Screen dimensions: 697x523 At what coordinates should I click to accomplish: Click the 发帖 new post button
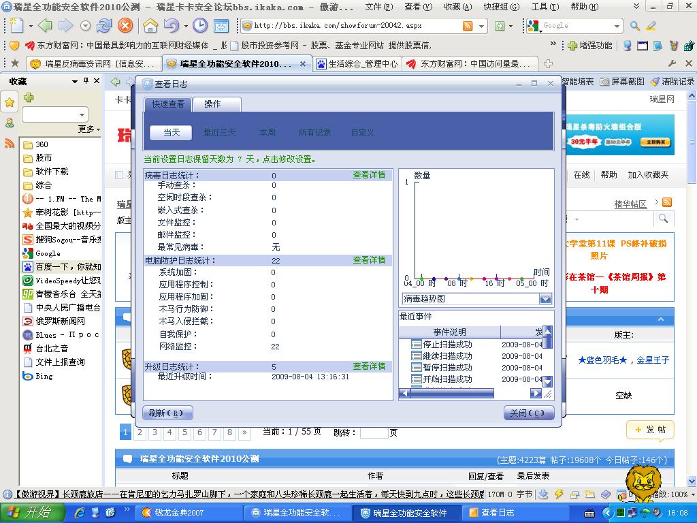pyautogui.click(x=650, y=430)
